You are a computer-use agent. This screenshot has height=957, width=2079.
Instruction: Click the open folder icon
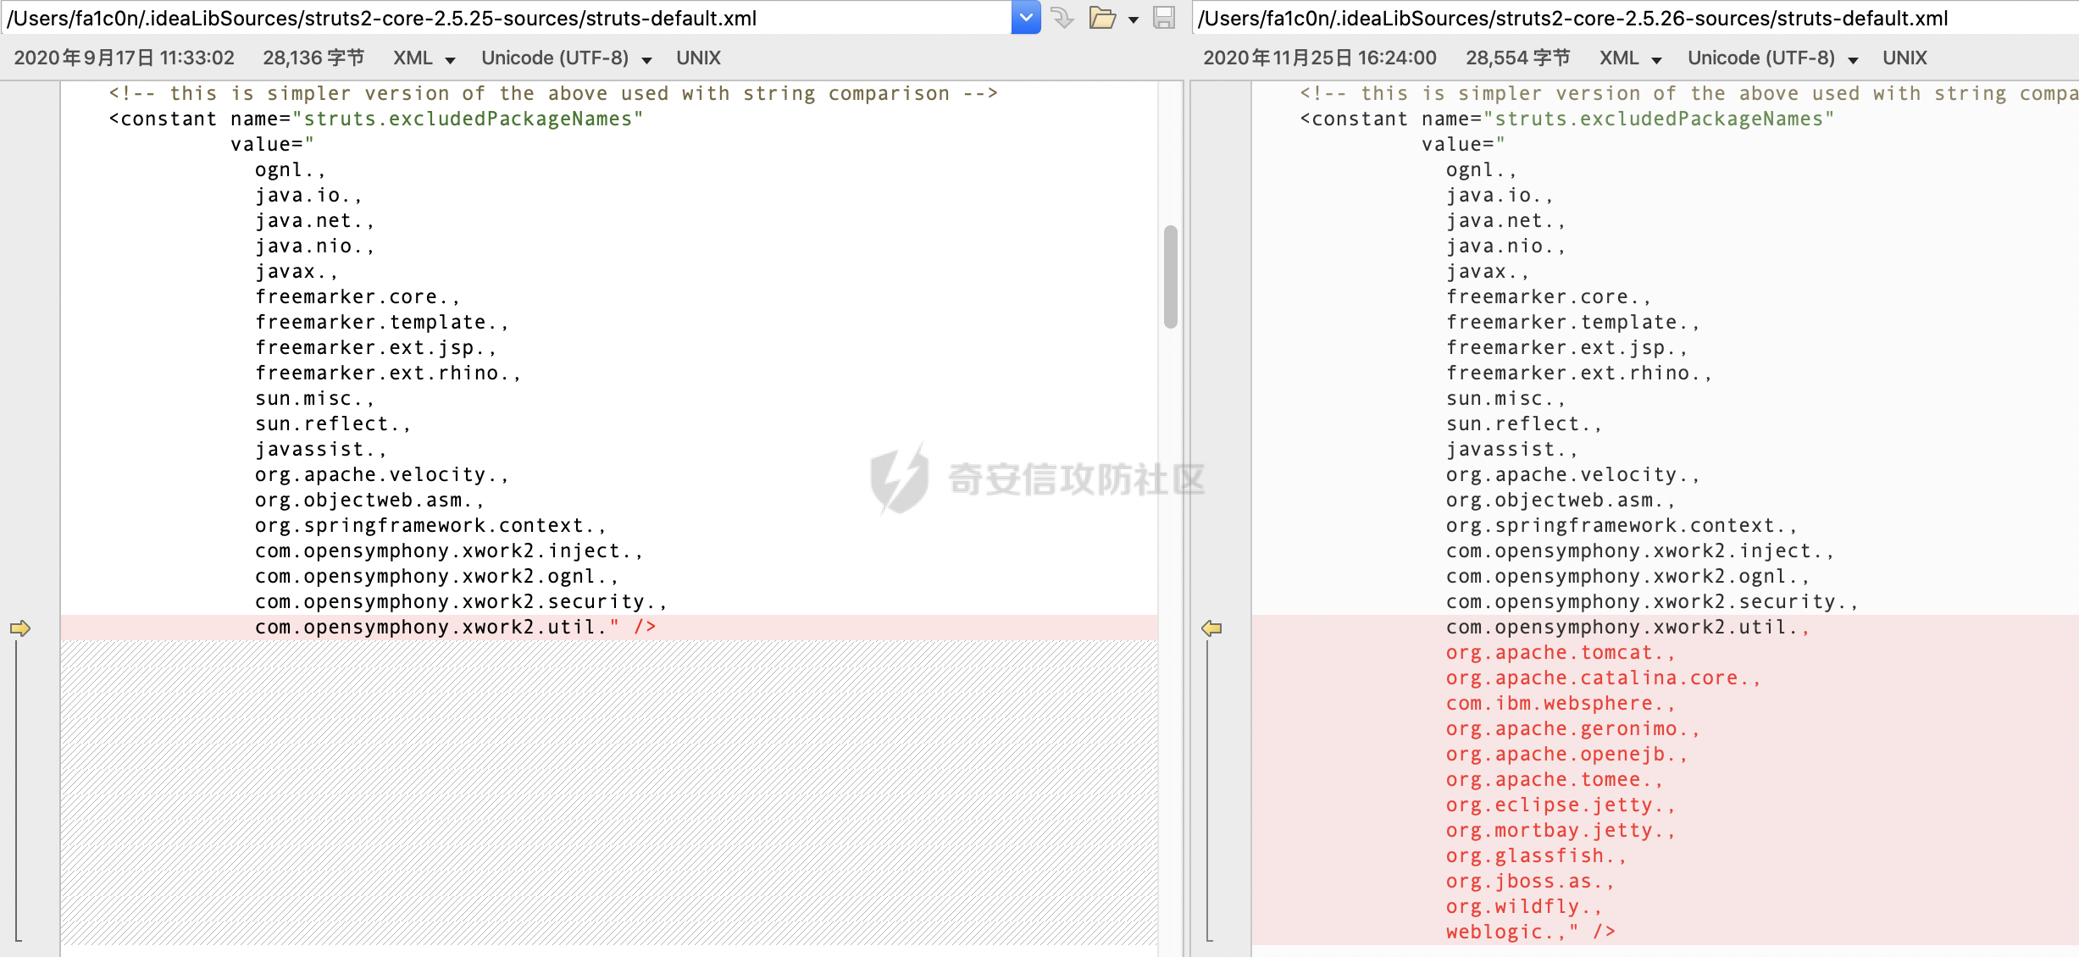[1102, 18]
